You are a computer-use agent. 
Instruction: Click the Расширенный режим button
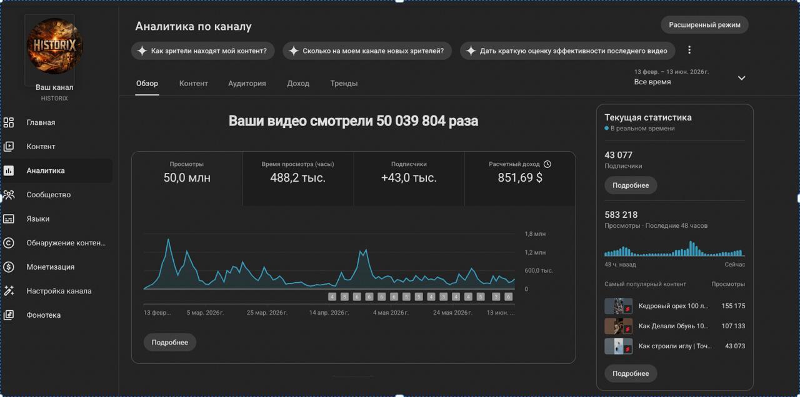(704, 25)
